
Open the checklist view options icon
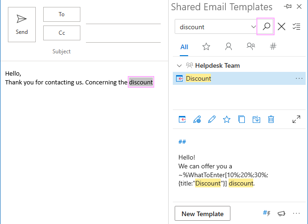[x=296, y=26]
